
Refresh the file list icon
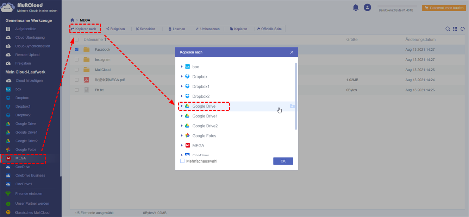[x=463, y=29]
